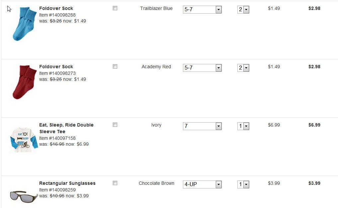Select the Ivory tee checkbox
This screenshot has height=208, width=338.
(115, 125)
